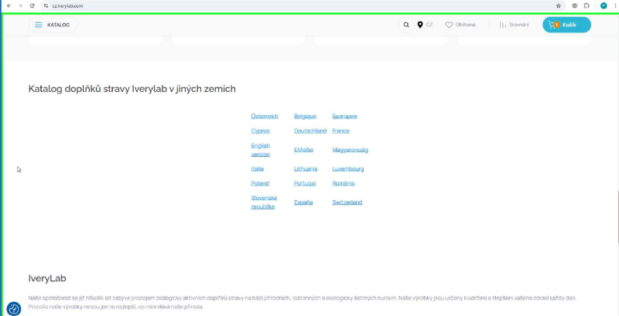
Task: Click the Belgique country link
Action: pyautogui.click(x=305, y=116)
